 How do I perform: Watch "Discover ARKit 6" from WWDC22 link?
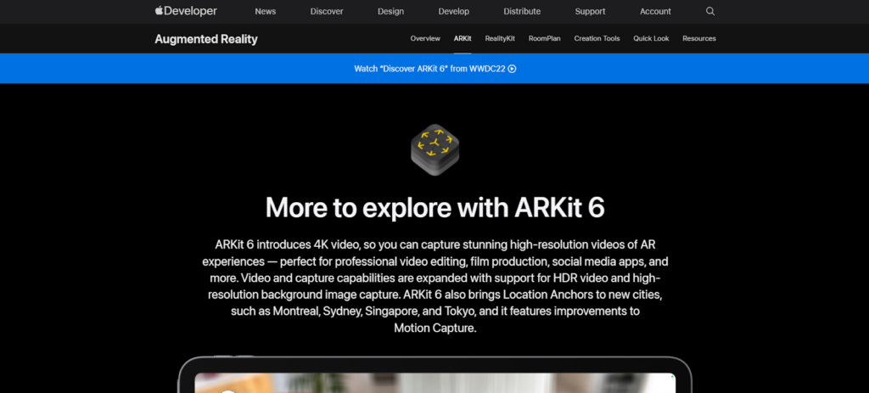(429, 69)
